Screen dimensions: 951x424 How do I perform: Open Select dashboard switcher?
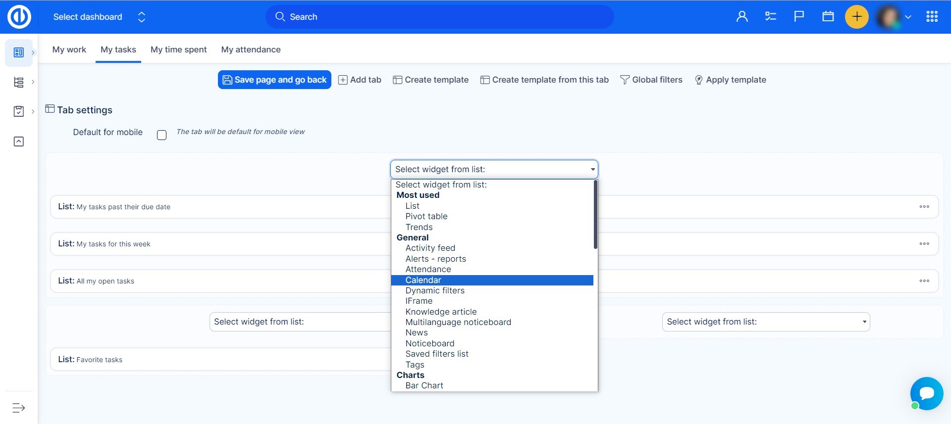coord(99,17)
